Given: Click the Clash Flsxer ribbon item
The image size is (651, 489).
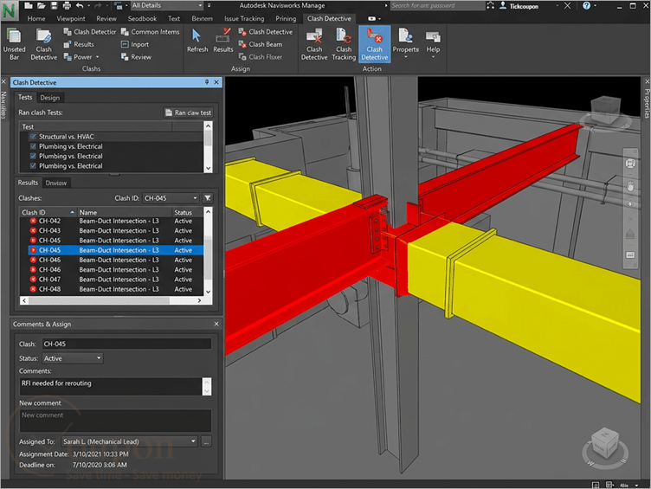Looking at the screenshot, I should 261,57.
